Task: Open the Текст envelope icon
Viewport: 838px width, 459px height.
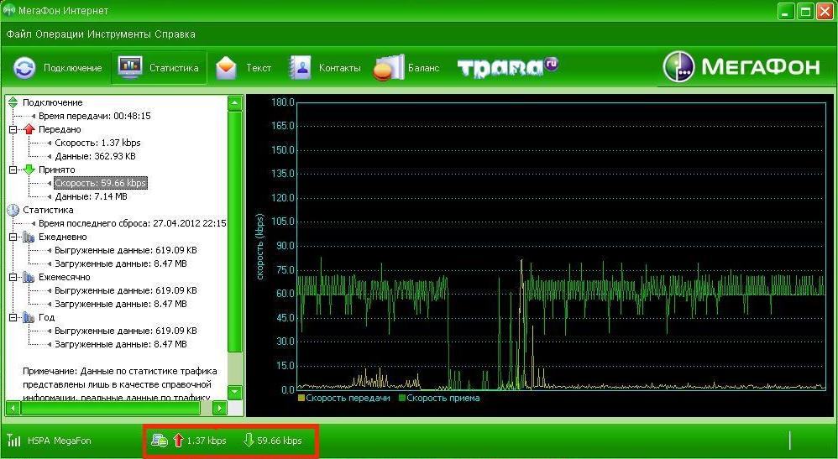Action: point(226,68)
